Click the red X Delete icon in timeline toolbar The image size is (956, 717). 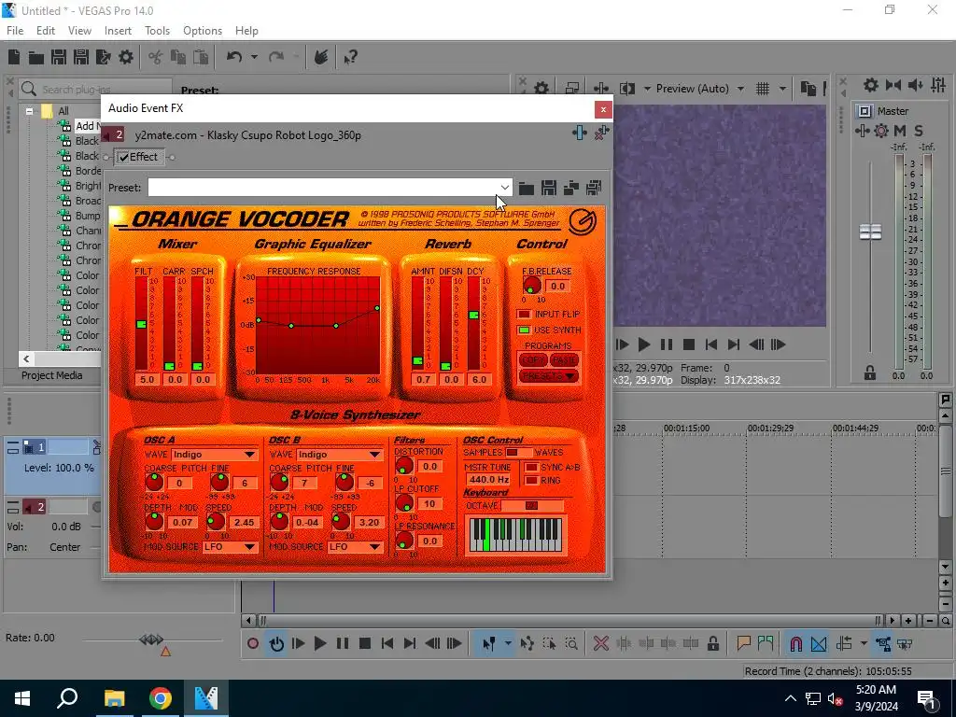(x=600, y=643)
